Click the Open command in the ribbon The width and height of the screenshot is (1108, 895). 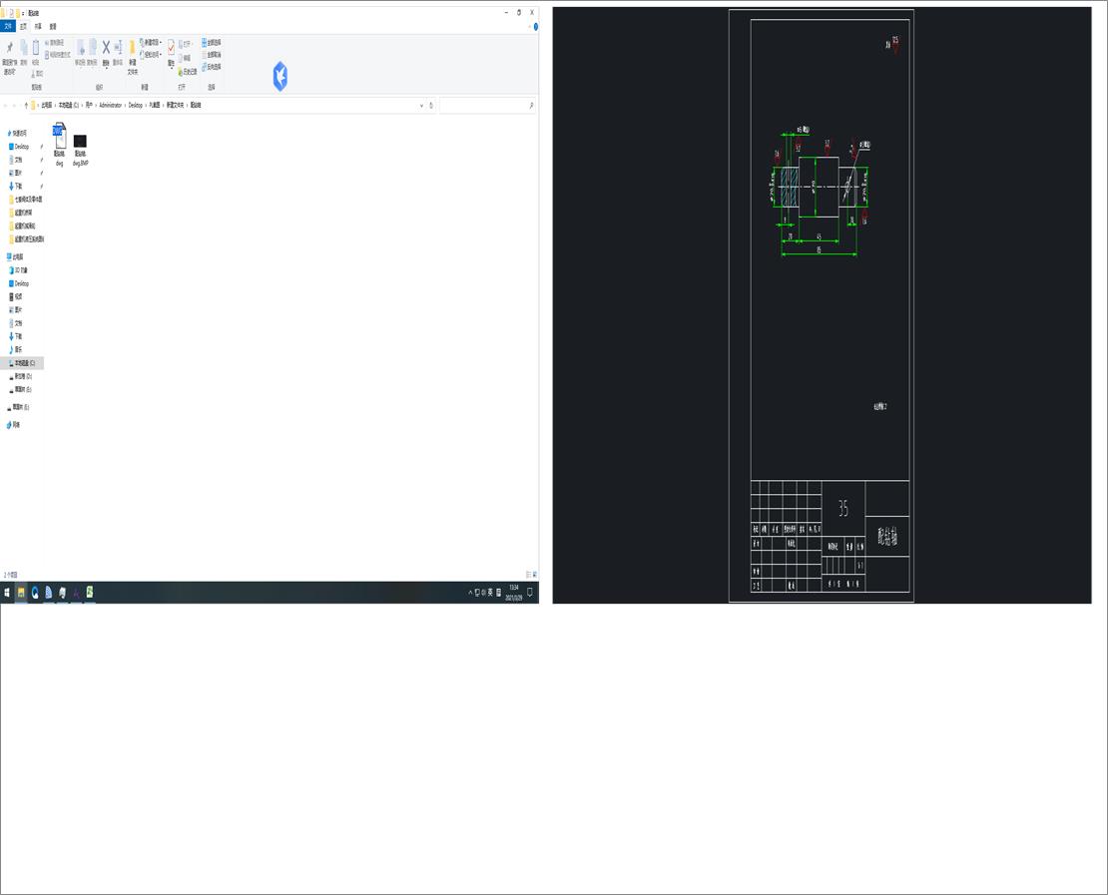point(185,44)
